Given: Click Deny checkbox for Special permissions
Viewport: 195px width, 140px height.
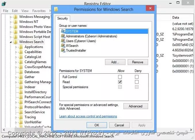Looking at the screenshot, I should 137,87.
